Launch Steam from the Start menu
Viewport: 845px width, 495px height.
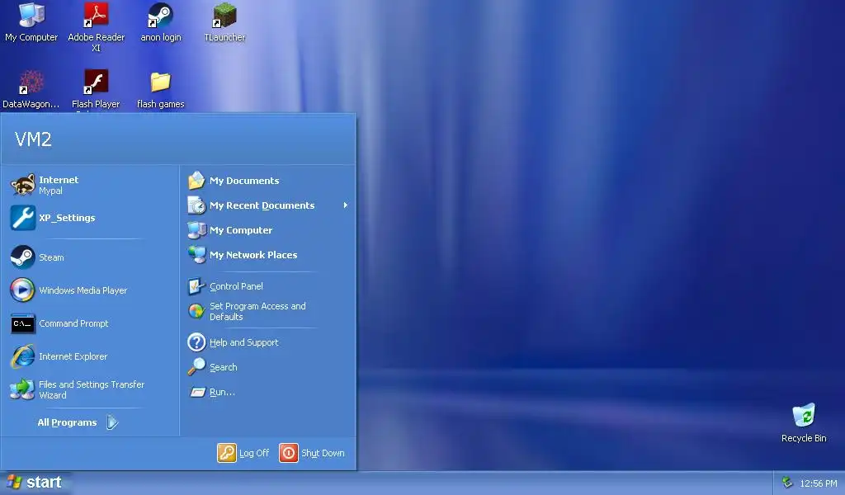[91, 257]
